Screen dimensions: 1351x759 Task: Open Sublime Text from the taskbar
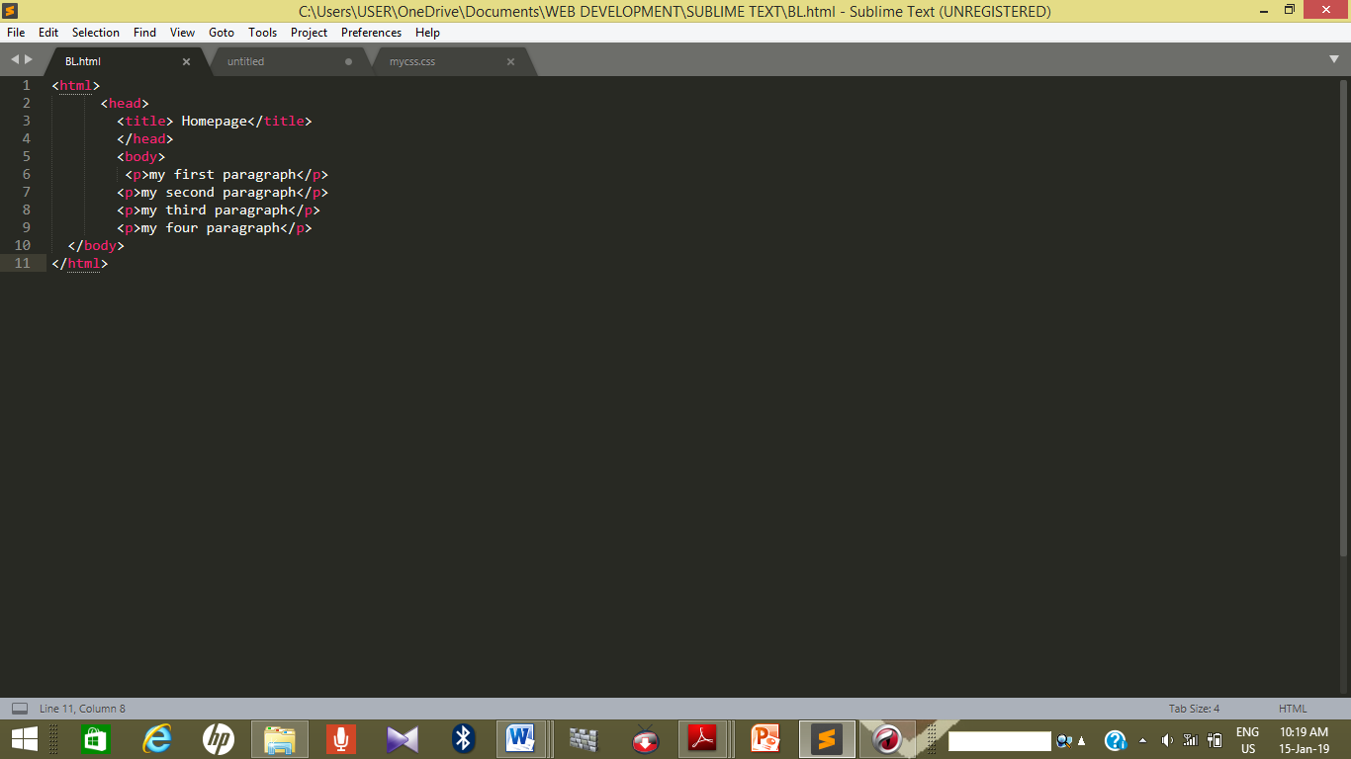click(x=827, y=738)
